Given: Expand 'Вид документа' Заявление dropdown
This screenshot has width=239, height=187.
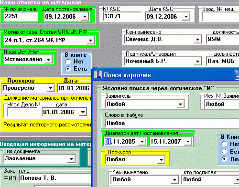Looking at the screenshot, I should coord(71,159).
